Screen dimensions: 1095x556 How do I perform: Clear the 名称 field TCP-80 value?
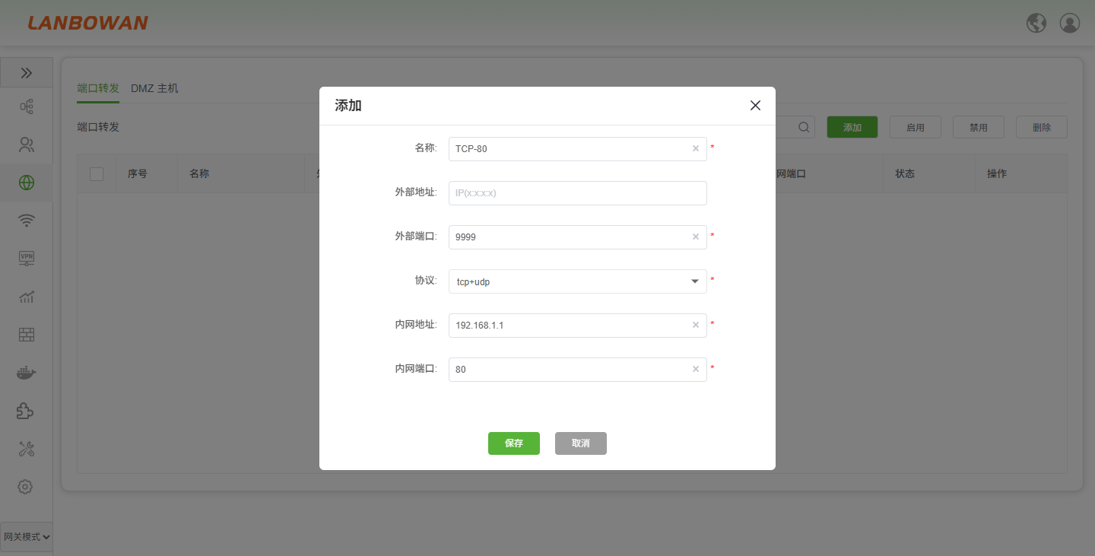point(695,149)
